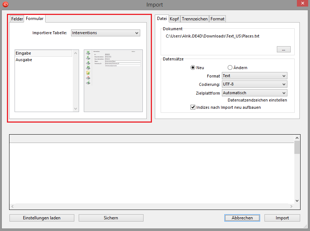Click the previous record icon in form preview
The height and width of the screenshot is (231, 310).
pyautogui.click(x=88, y=58)
